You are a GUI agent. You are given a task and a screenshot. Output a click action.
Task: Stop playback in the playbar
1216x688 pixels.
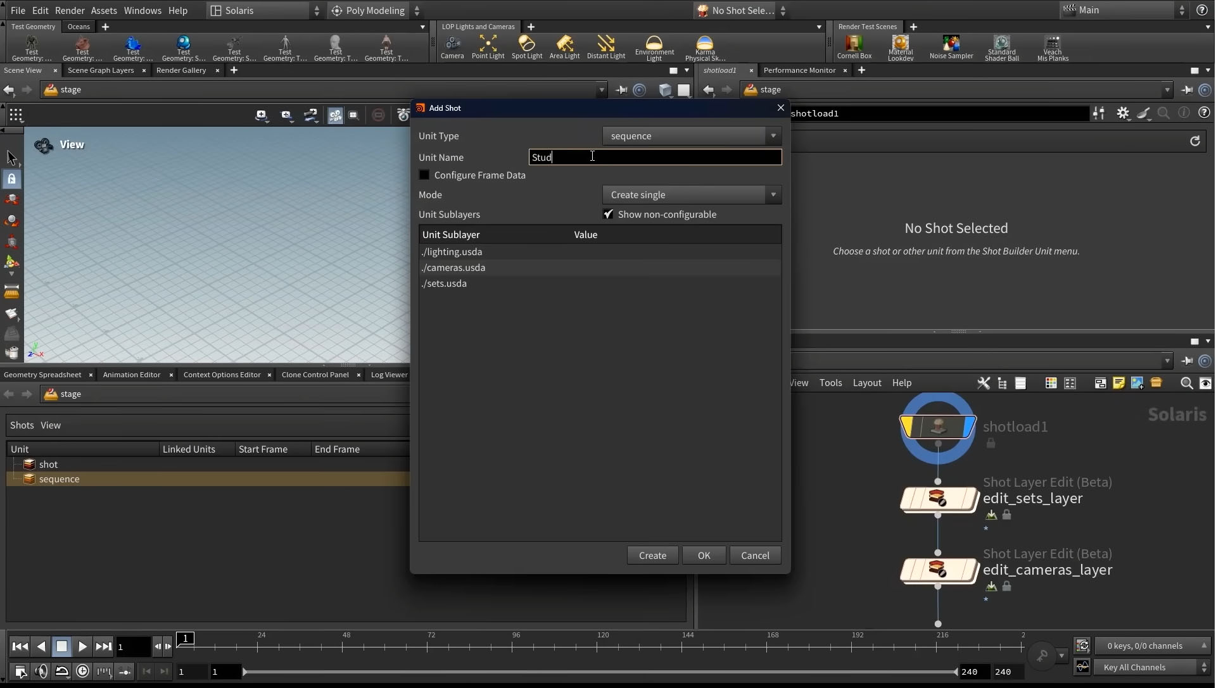tap(61, 646)
